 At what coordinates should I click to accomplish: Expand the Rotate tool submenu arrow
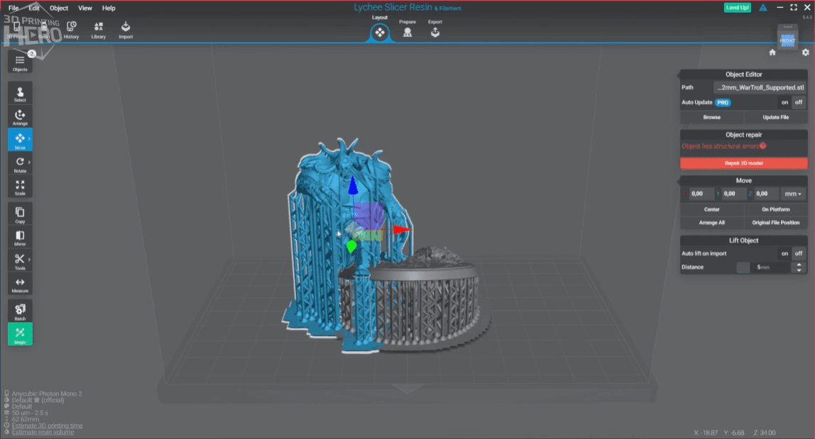point(29,162)
